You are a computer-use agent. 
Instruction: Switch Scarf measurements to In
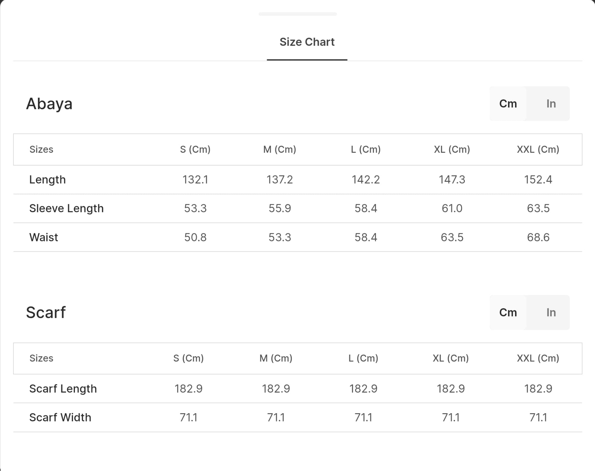[x=551, y=312]
